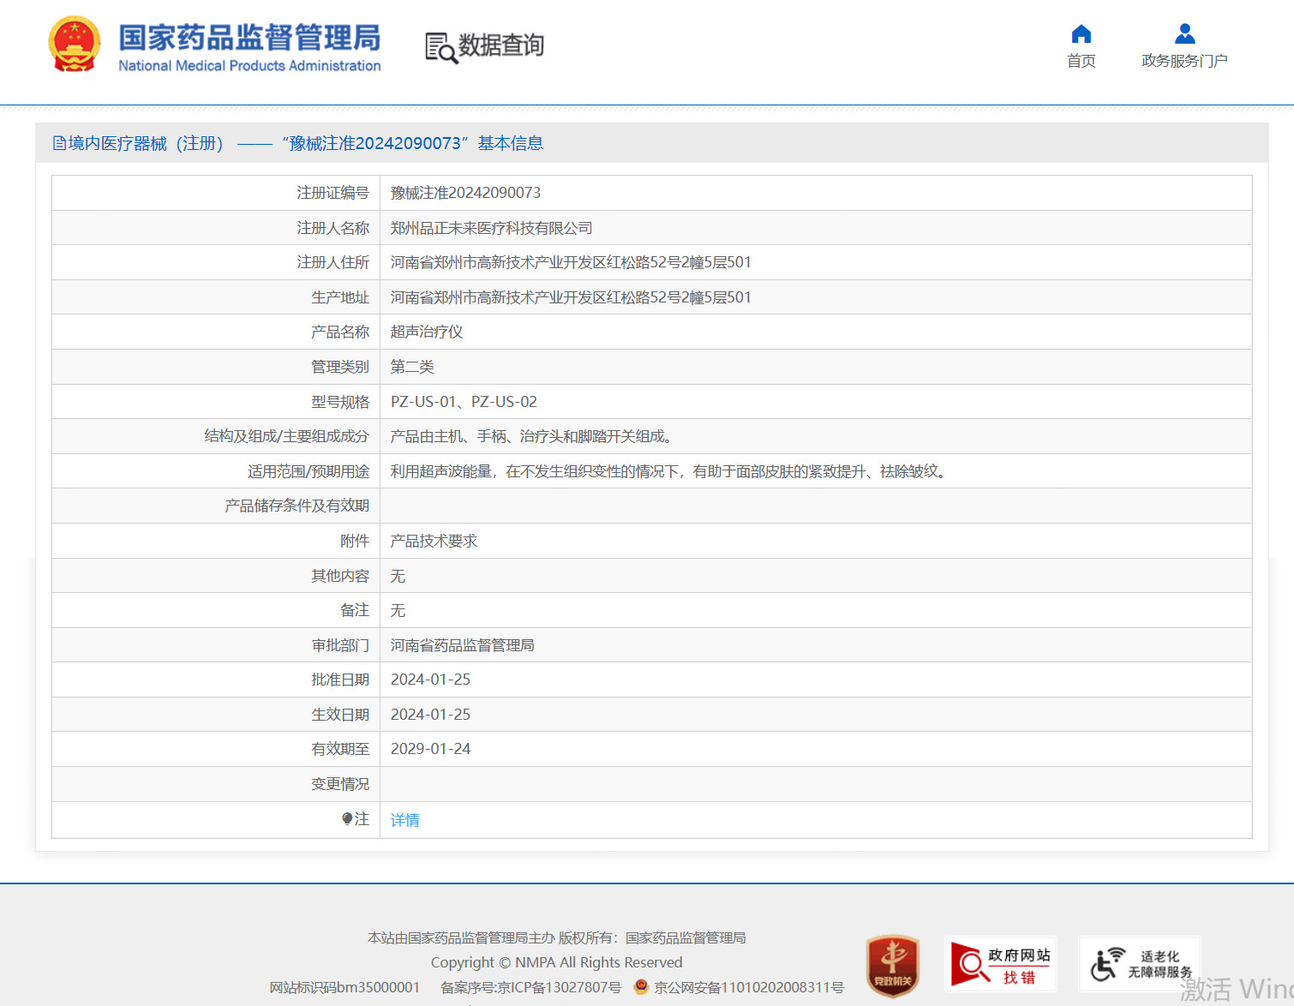
Task: Click the 生产地址 address value
Action: click(571, 297)
